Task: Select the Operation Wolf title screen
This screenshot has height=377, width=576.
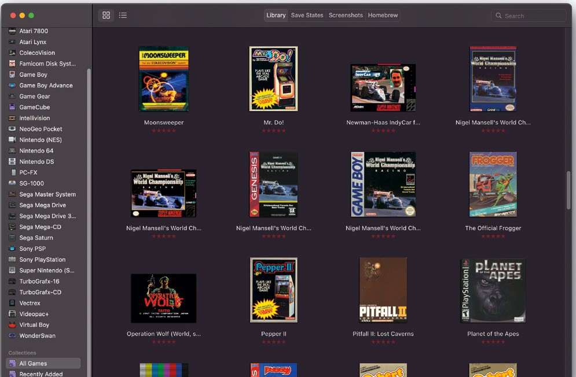Action: (163, 298)
